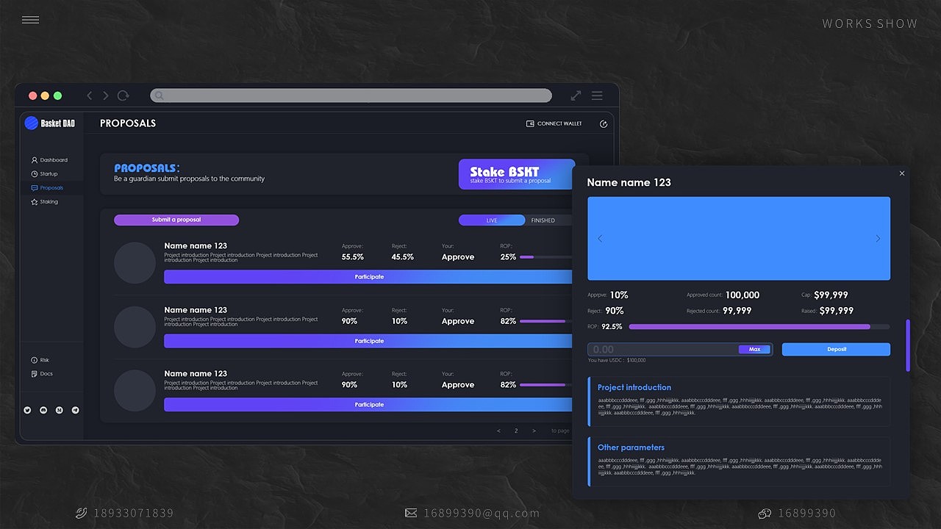
Task: Open the Docs link in the sidebar
Action: click(x=46, y=374)
